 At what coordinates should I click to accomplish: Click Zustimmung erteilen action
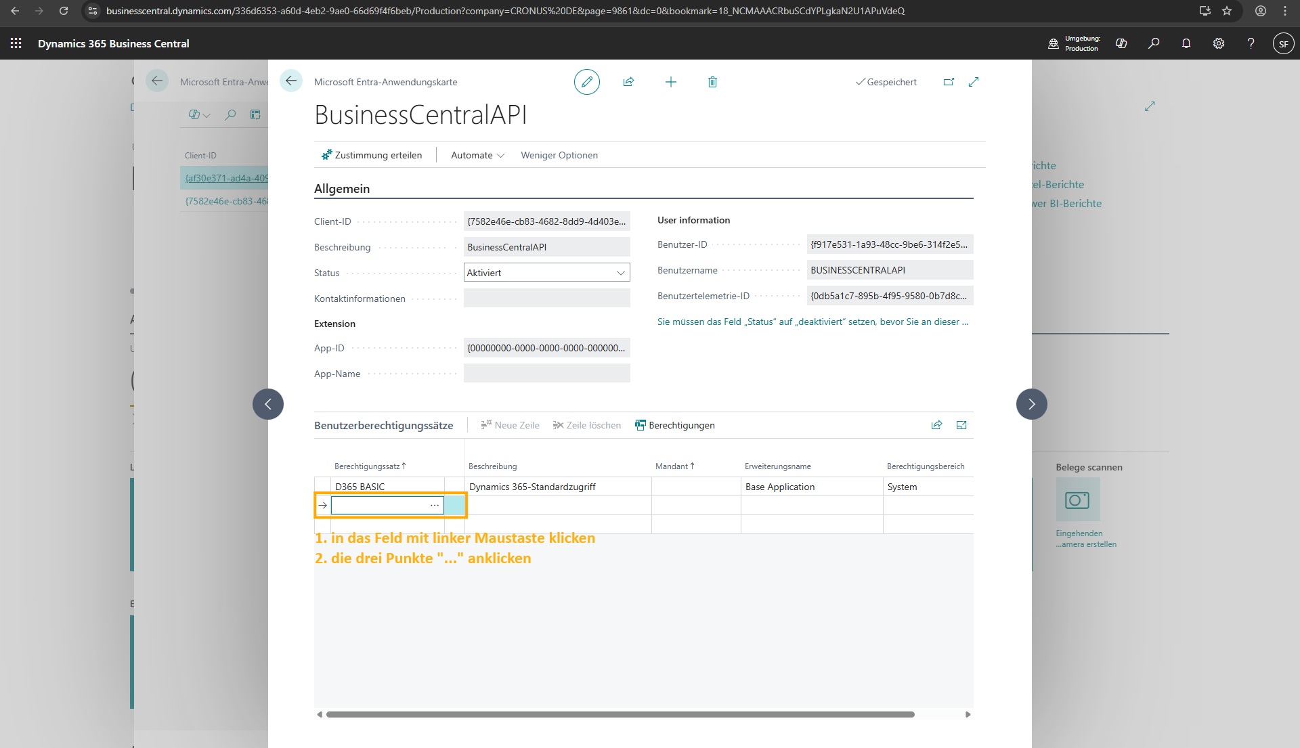click(x=372, y=155)
